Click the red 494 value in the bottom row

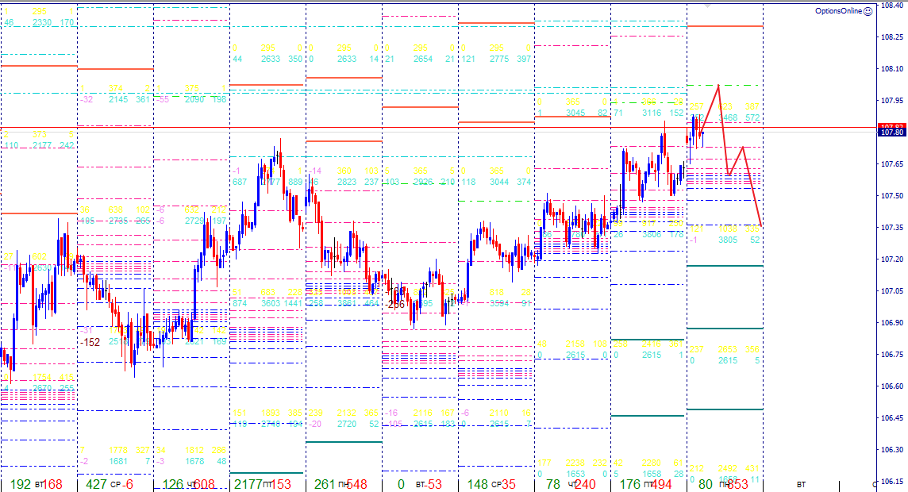tap(661, 484)
